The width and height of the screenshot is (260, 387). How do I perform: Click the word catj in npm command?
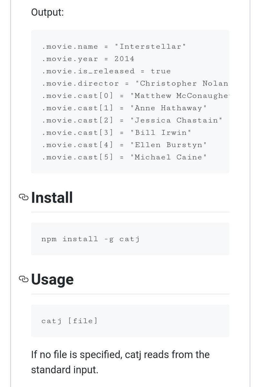(129, 239)
